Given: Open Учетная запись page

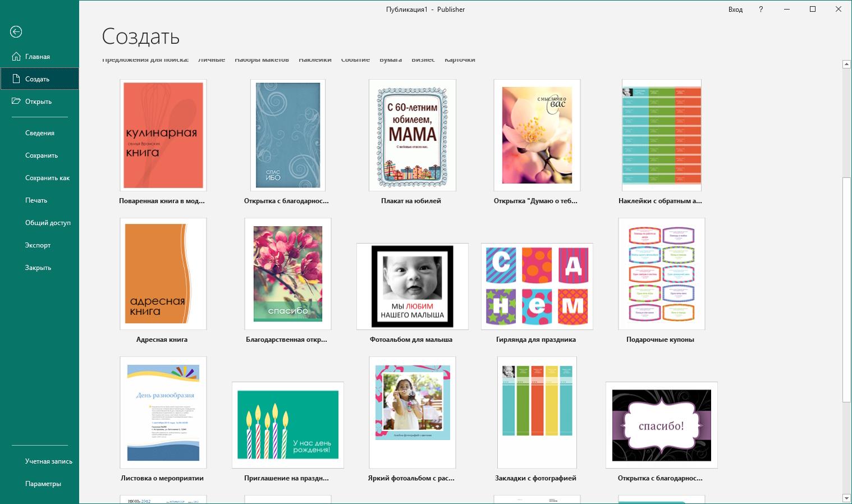Looking at the screenshot, I should pyautogui.click(x=48, y=461).
